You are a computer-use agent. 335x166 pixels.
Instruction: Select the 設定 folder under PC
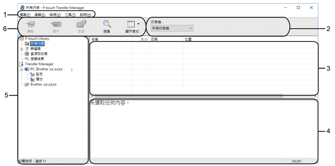point(39,74)
